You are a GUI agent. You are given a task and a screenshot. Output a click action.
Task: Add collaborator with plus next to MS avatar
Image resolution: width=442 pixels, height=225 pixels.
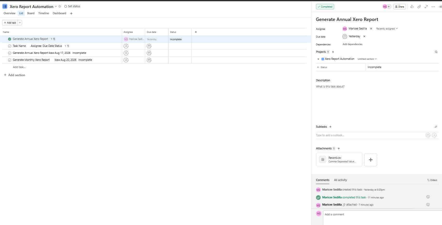point(389,7)
